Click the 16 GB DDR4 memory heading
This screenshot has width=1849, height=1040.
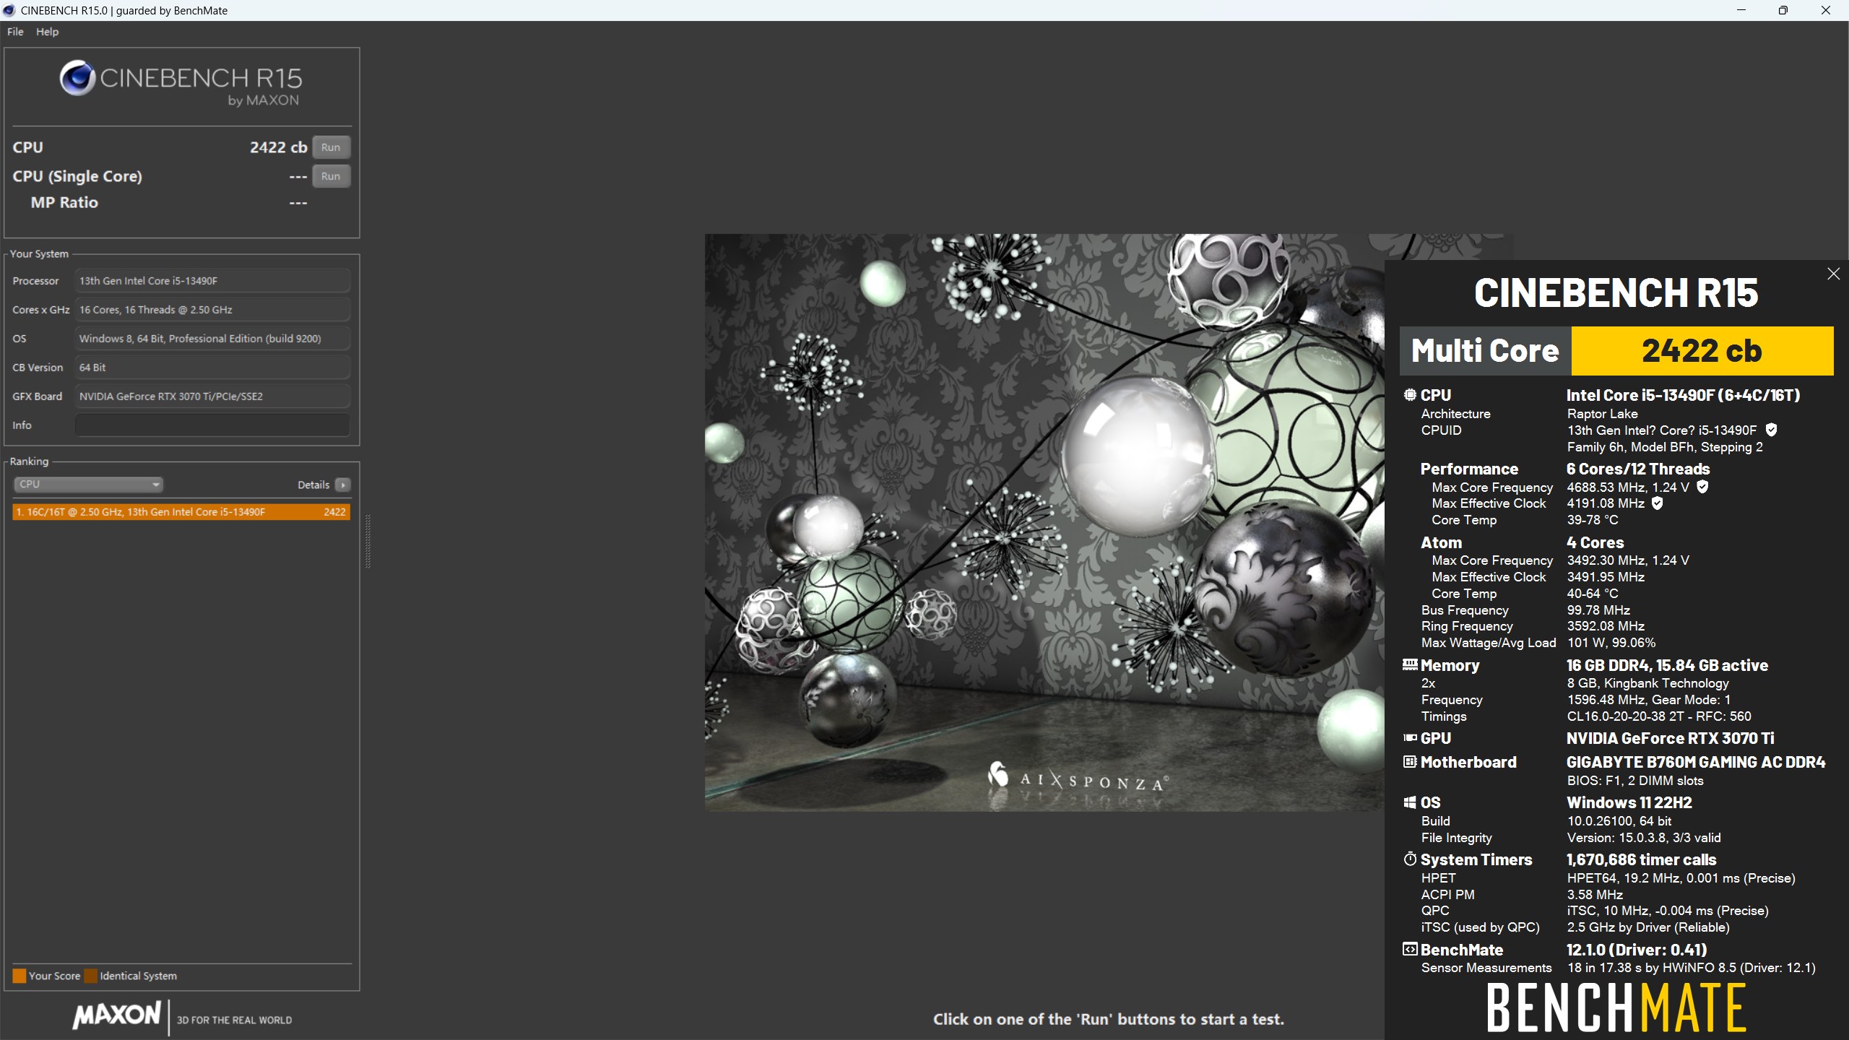[x=1667, y=665]
